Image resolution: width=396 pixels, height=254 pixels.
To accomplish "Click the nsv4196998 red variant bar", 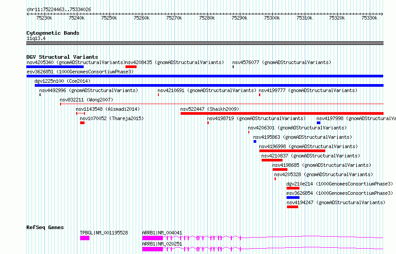I will [x=292, y=151].
